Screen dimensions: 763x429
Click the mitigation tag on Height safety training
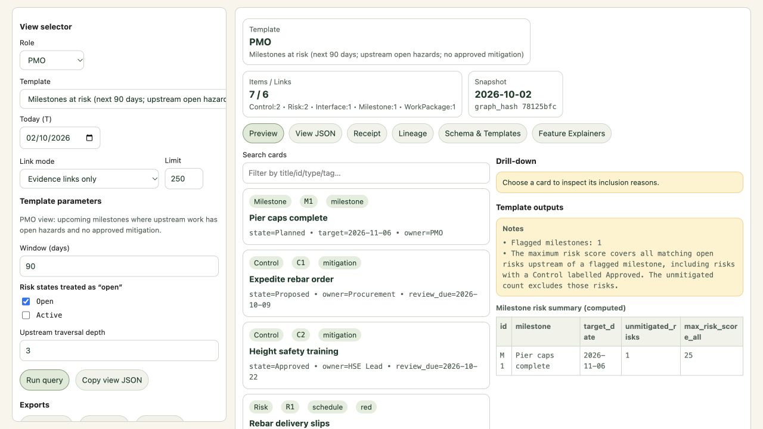pyautogui.click(x=340, y=335)
